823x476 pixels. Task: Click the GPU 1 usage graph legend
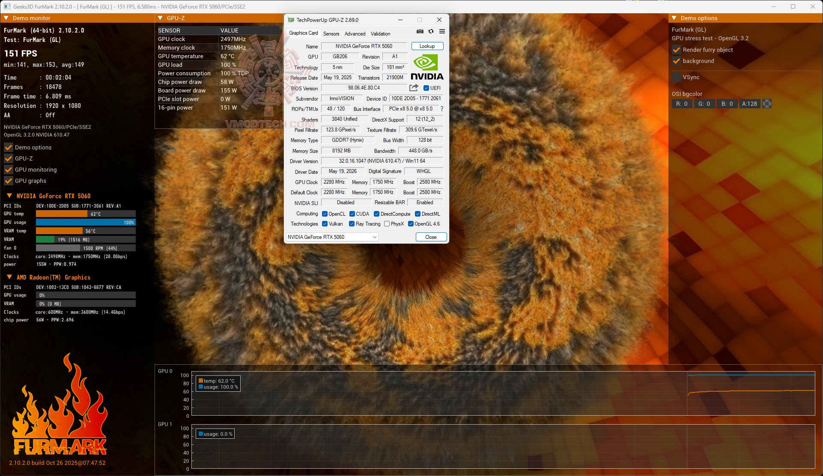click(x=215, y=434)
